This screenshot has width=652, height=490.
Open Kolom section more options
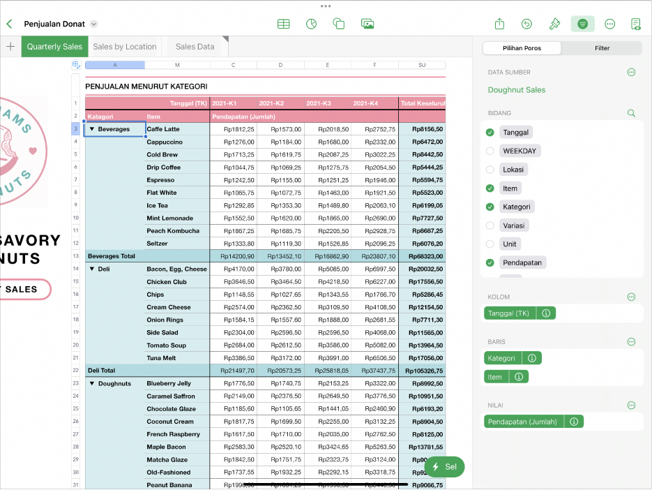pos(631,297)
